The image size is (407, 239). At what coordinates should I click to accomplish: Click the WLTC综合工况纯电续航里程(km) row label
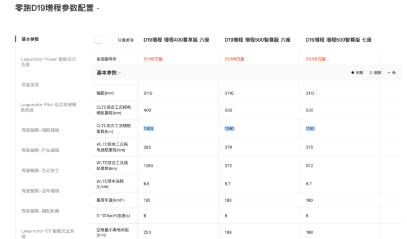[x=112, y=147]
